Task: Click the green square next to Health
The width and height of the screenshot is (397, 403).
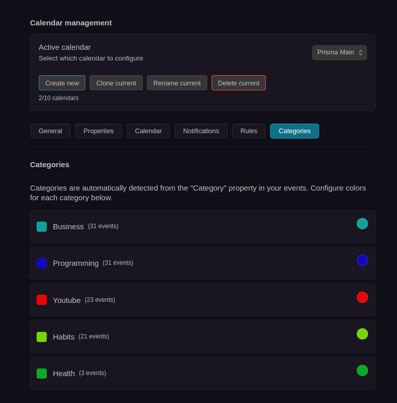Action: click(42, 374)
